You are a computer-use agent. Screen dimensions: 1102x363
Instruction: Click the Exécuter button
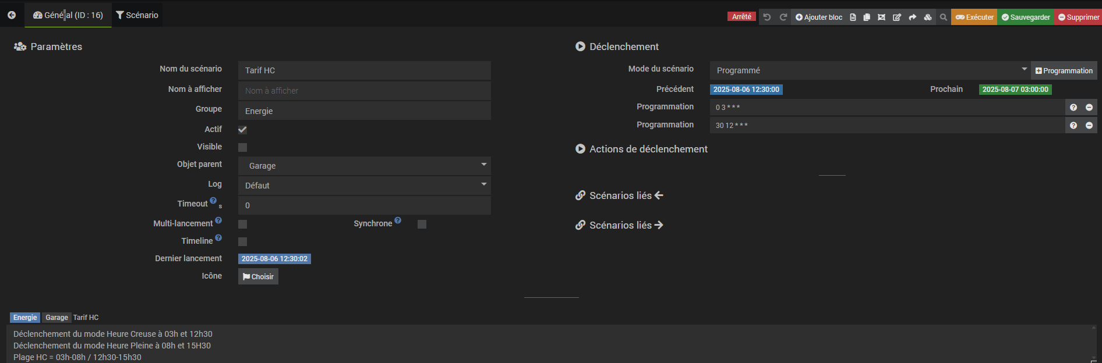(974, 17)
